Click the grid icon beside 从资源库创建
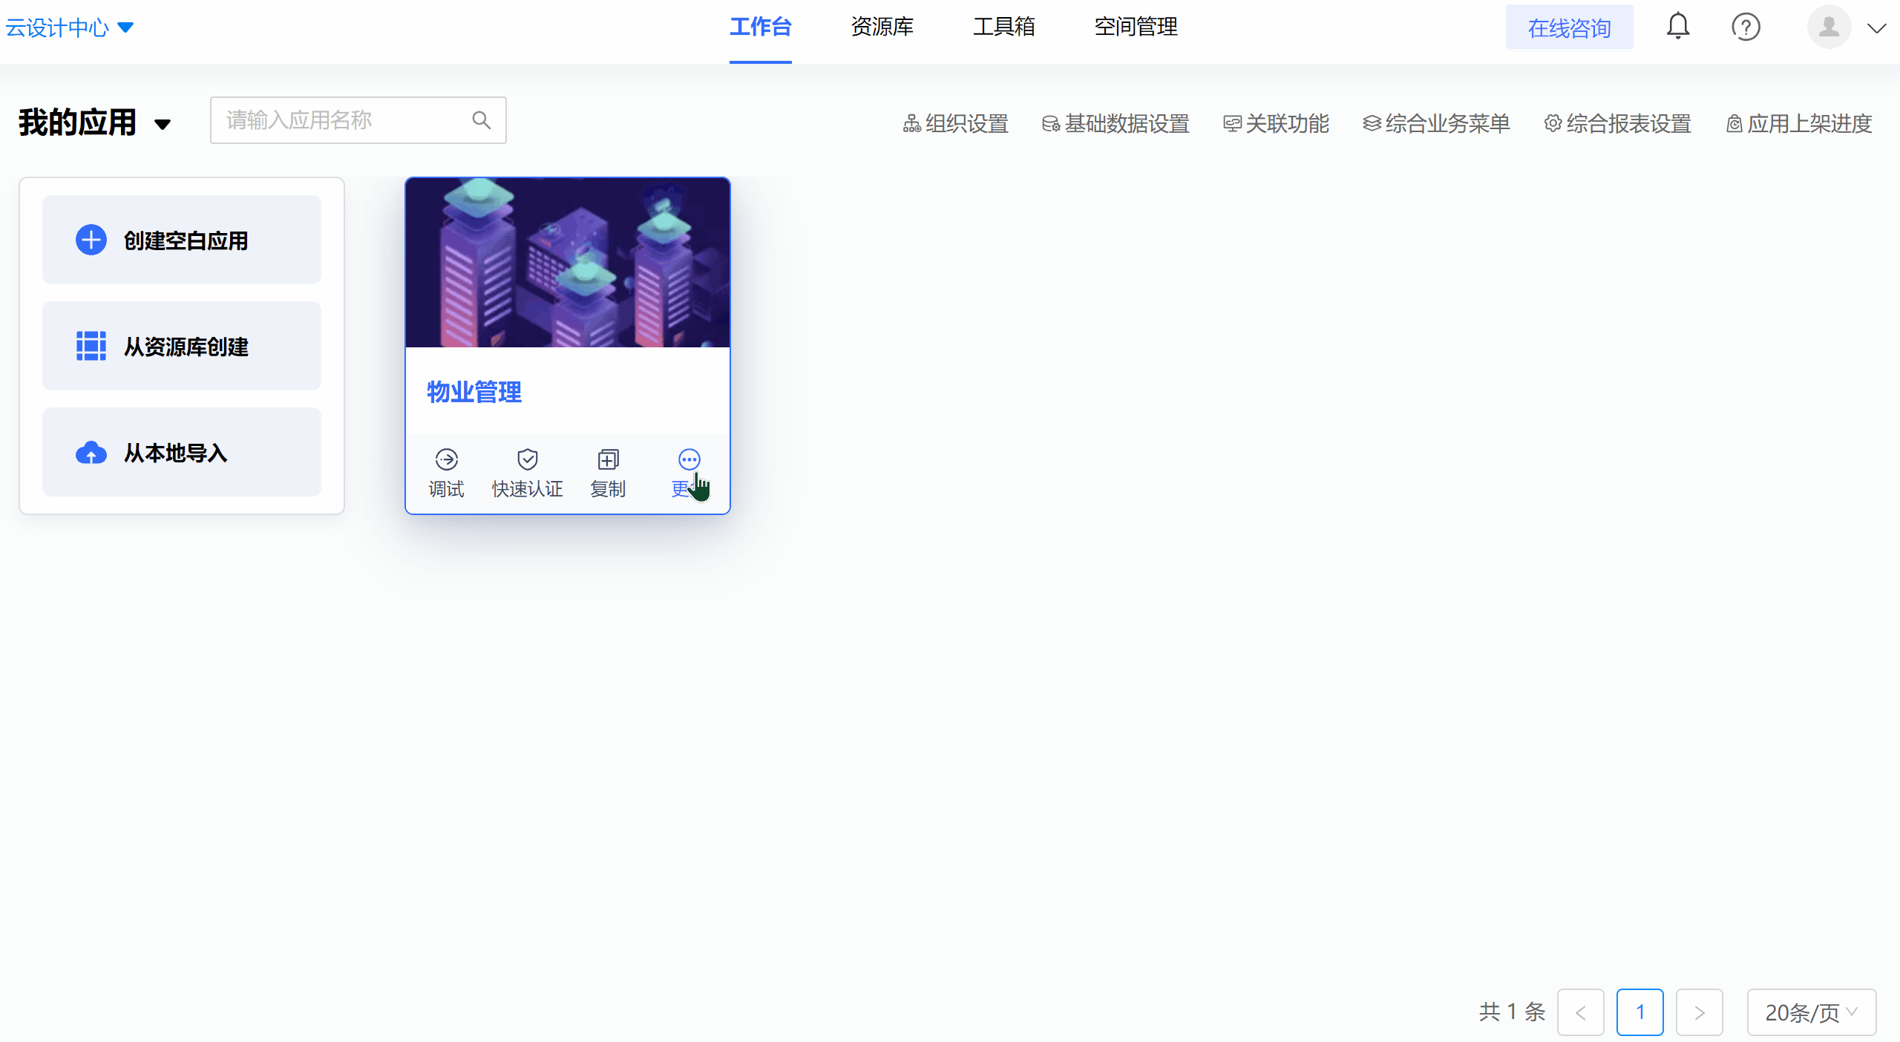The width and height of the screenshot is (1900, 1042). [x=91, y=346]
